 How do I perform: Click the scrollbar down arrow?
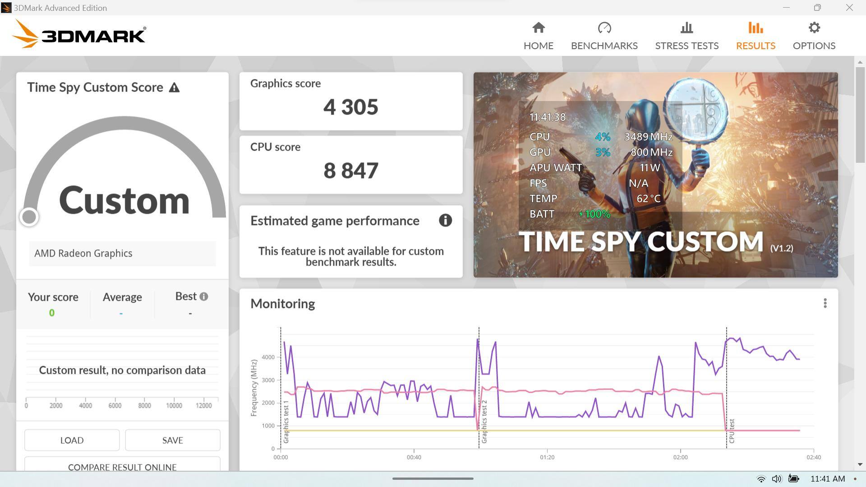point(860,464)
